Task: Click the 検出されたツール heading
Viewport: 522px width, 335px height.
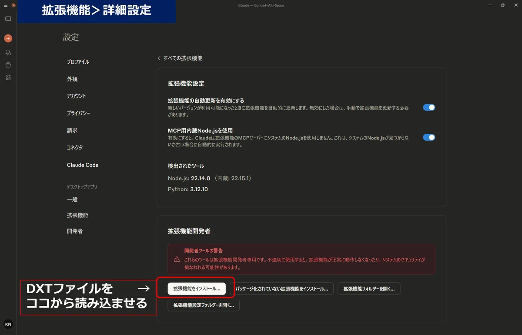Action: point(186,166)
